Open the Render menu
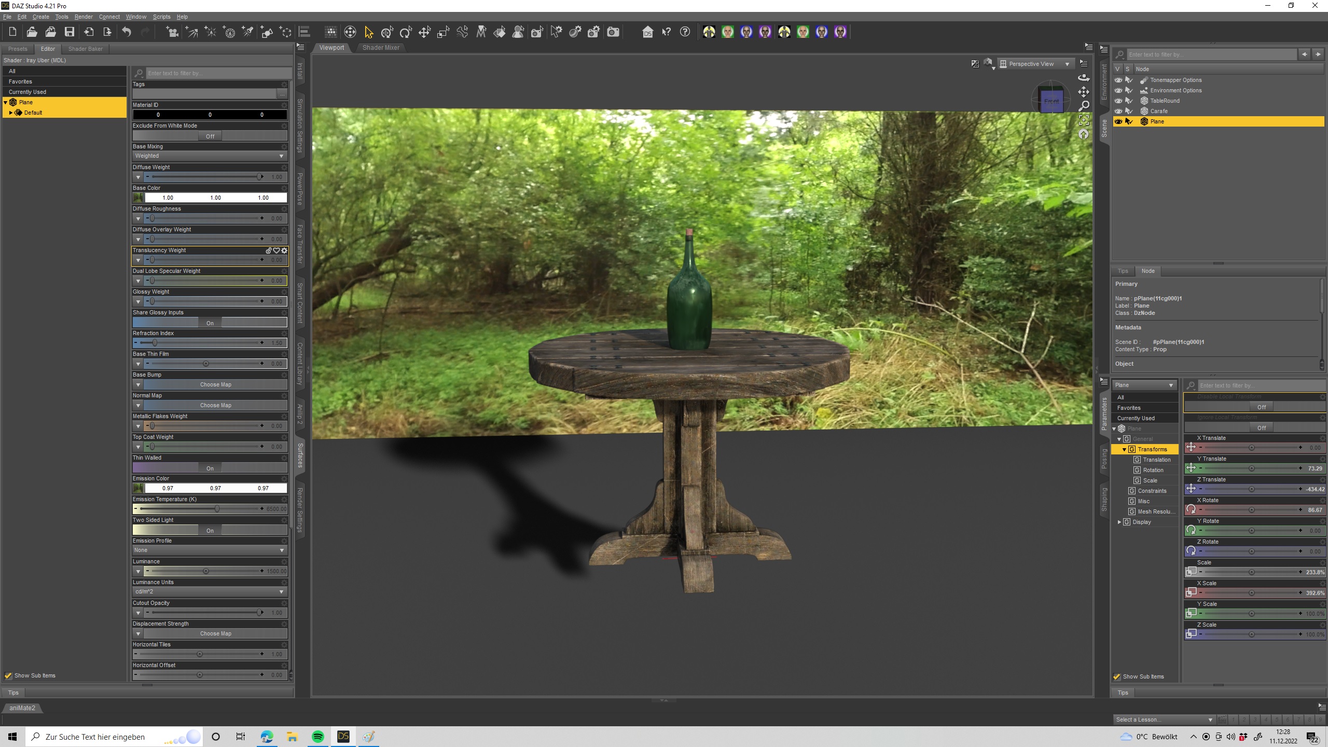This screenshot has width=1328, height=747. pyautogui.click(x=83, y=17)
